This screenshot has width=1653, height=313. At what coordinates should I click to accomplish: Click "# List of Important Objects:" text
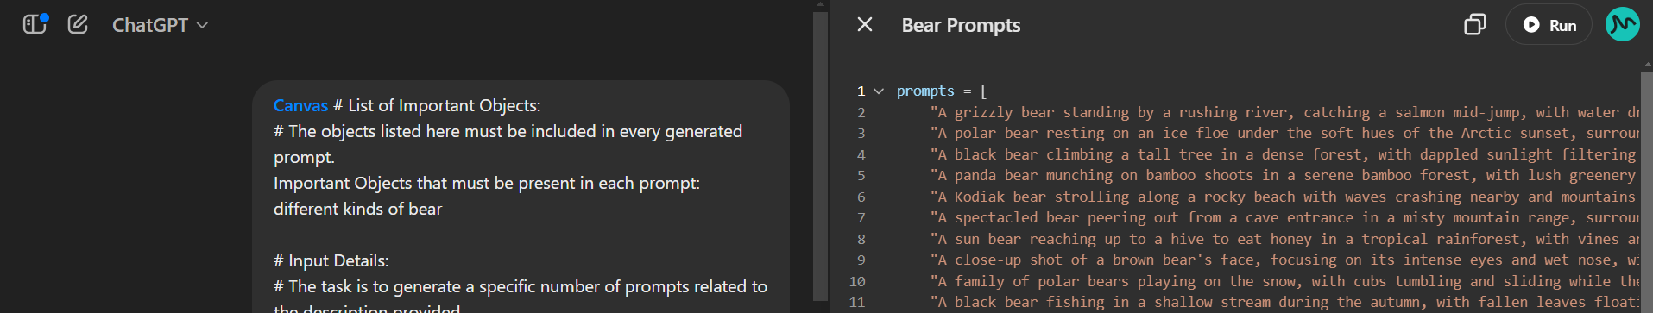[x=437, y=105]
